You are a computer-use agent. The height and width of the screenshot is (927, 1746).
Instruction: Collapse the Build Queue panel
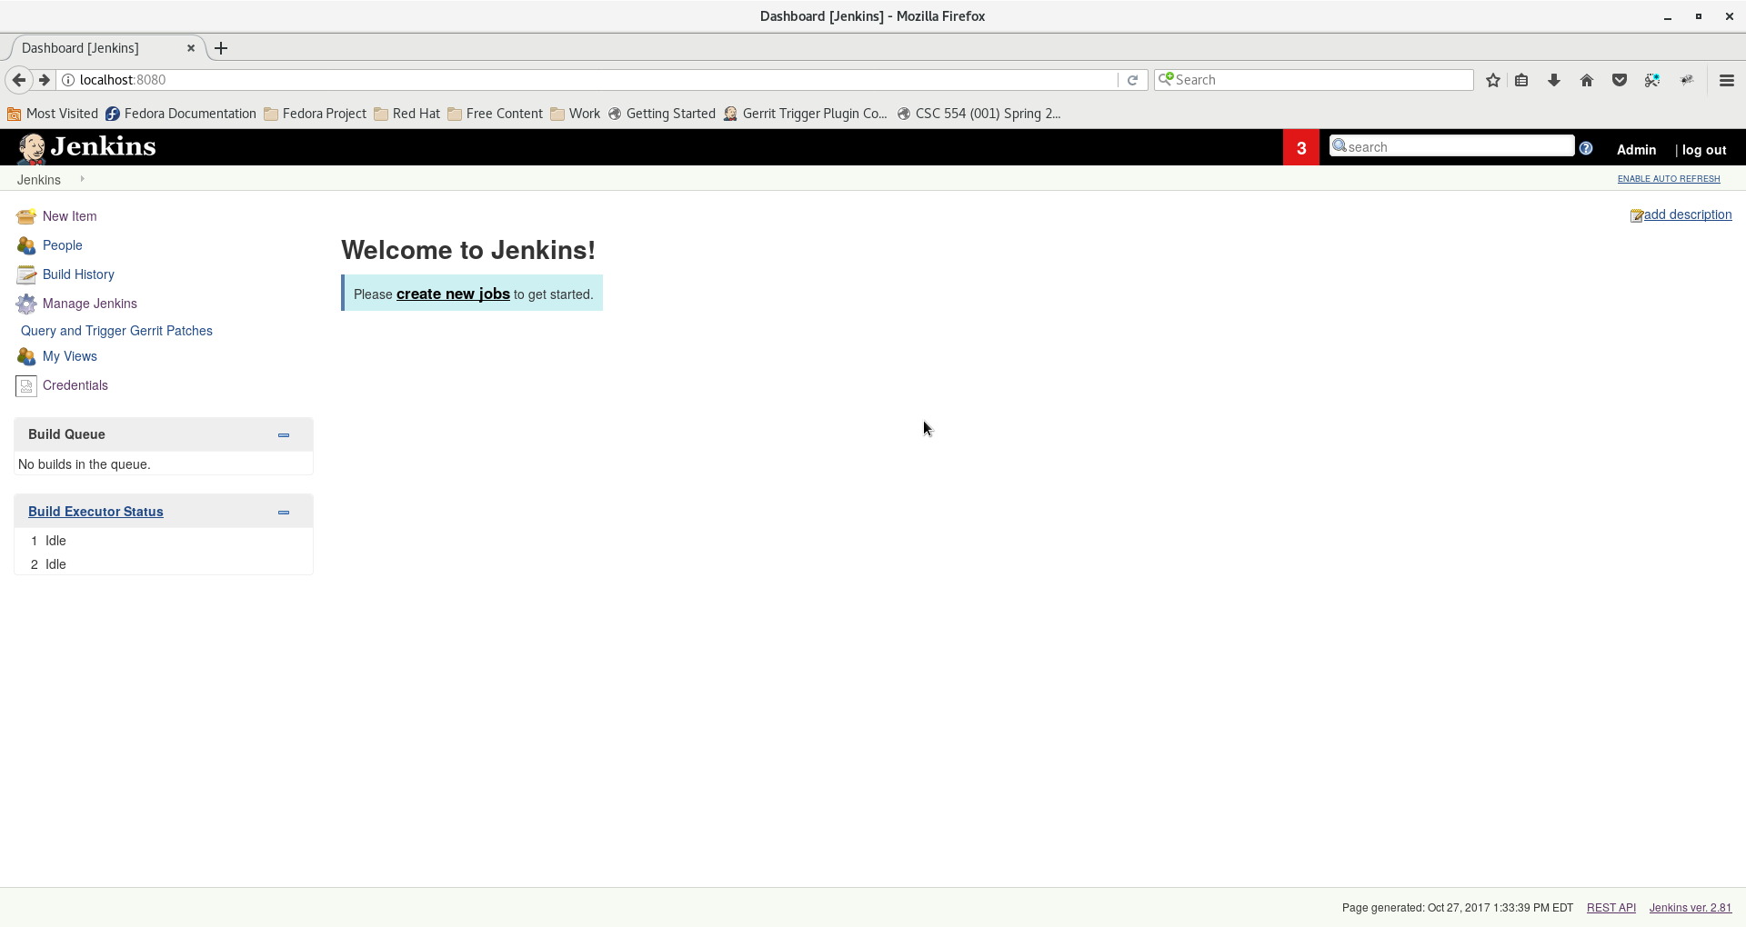click(x=284, y=435)
